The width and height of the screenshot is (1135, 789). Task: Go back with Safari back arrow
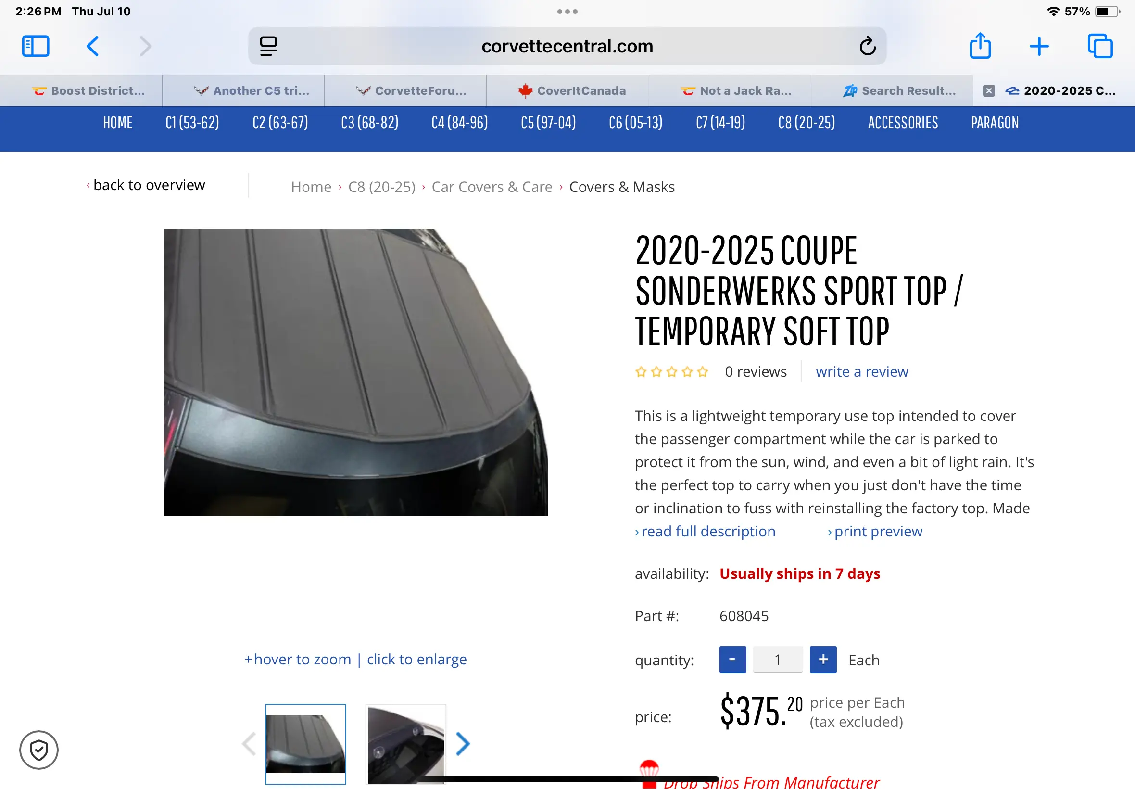tap(93, 47)
